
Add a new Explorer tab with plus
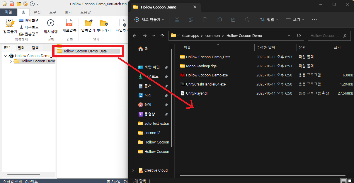(x=208, y=7)
